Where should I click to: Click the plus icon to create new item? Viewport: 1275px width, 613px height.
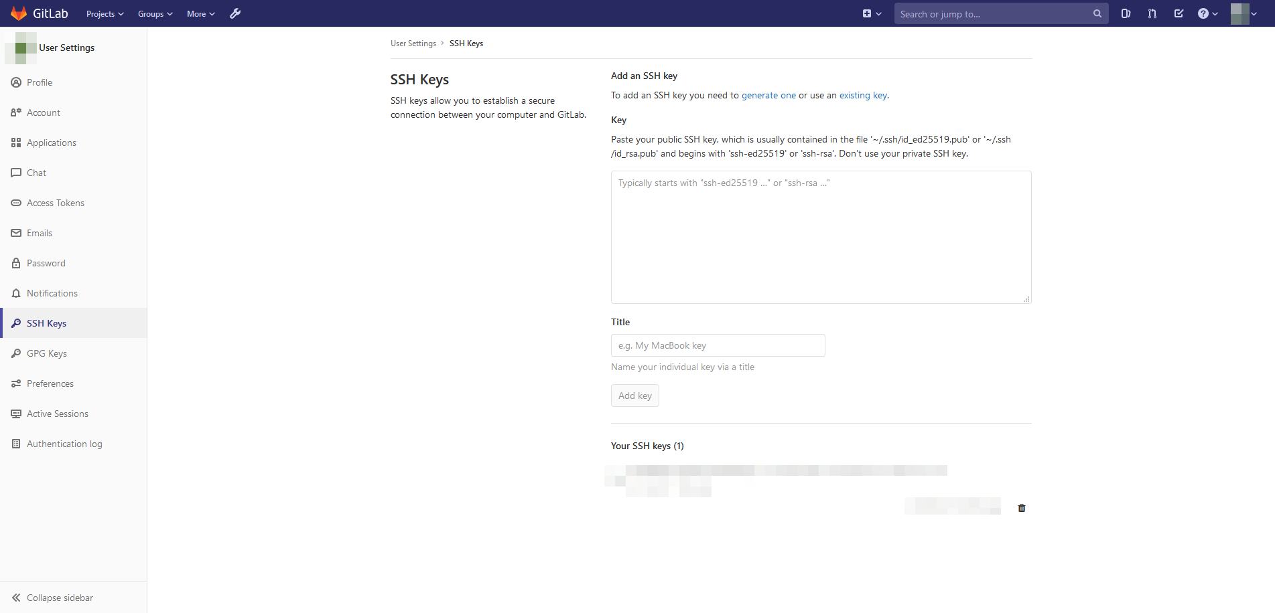868,13
